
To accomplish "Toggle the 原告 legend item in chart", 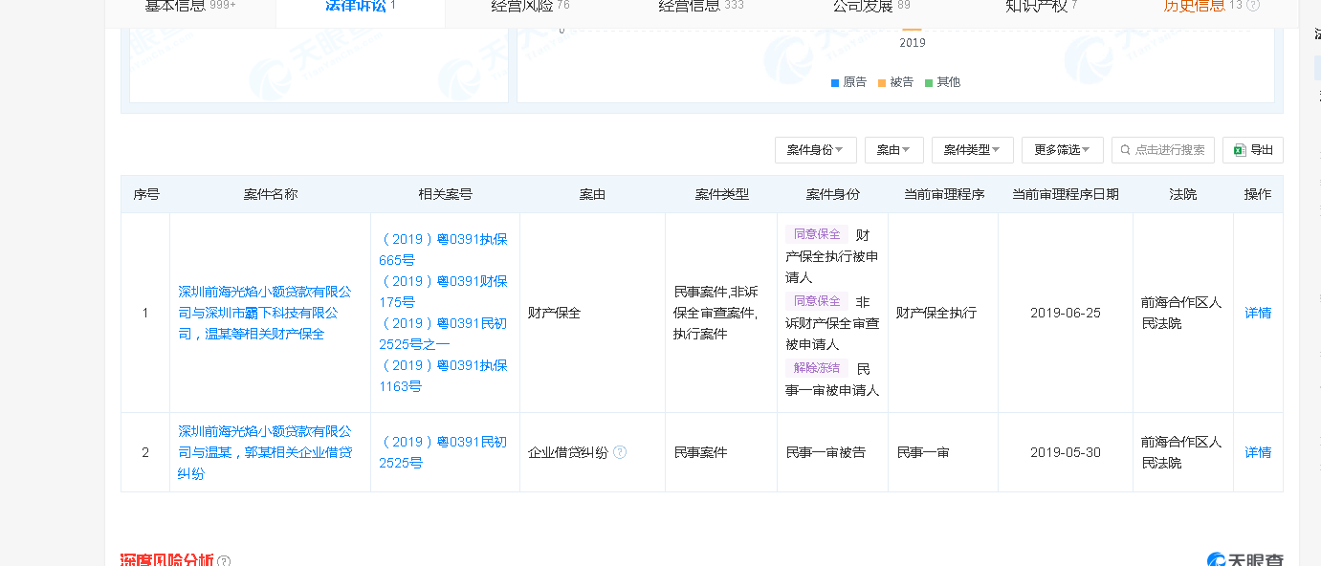I will click(x=848, y=82).
